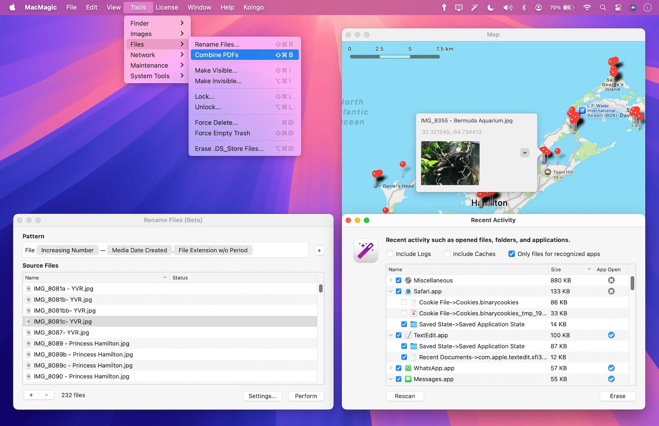Open Control Center in menu bar
The image size is (659, 426).
tap(618, 7)
